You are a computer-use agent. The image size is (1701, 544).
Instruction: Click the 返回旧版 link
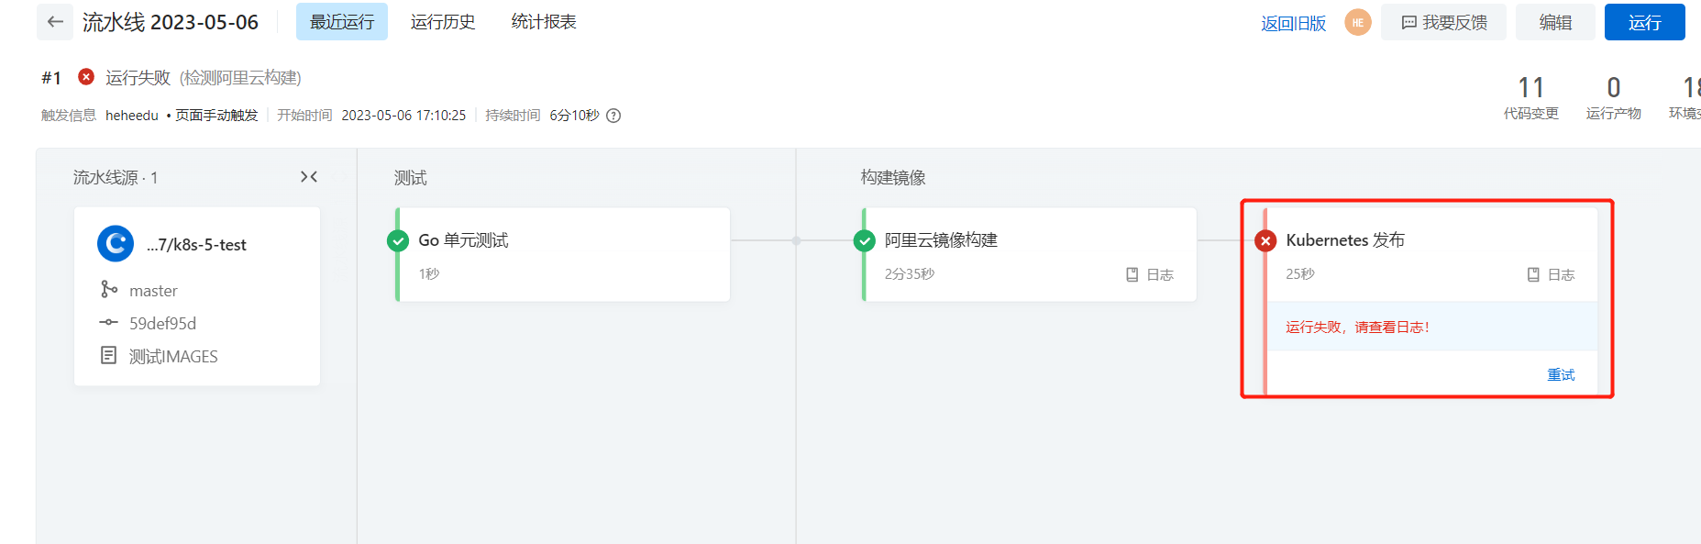tap(1293, 23)
